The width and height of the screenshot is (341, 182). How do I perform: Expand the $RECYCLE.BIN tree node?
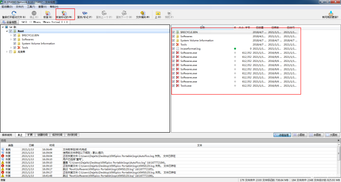coord(11,35)
